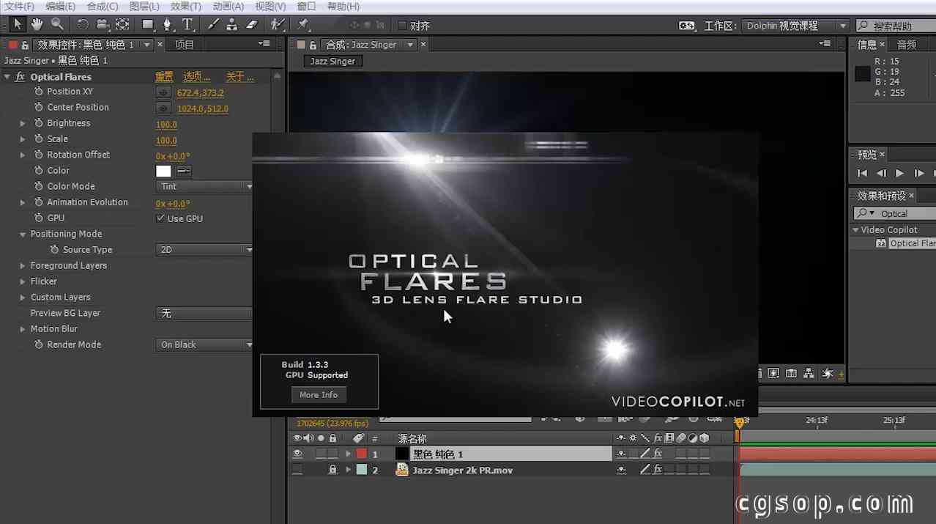Enable the 对齐 snapping checkbox

coord(401,26)
